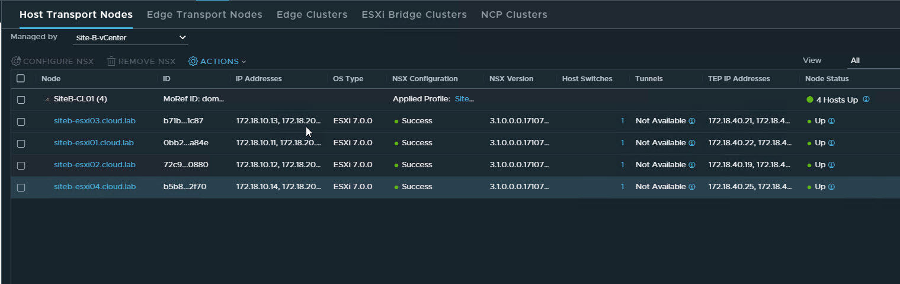
Task: Click node status info icon for siteb-esxi03
Action: point(831,121)
